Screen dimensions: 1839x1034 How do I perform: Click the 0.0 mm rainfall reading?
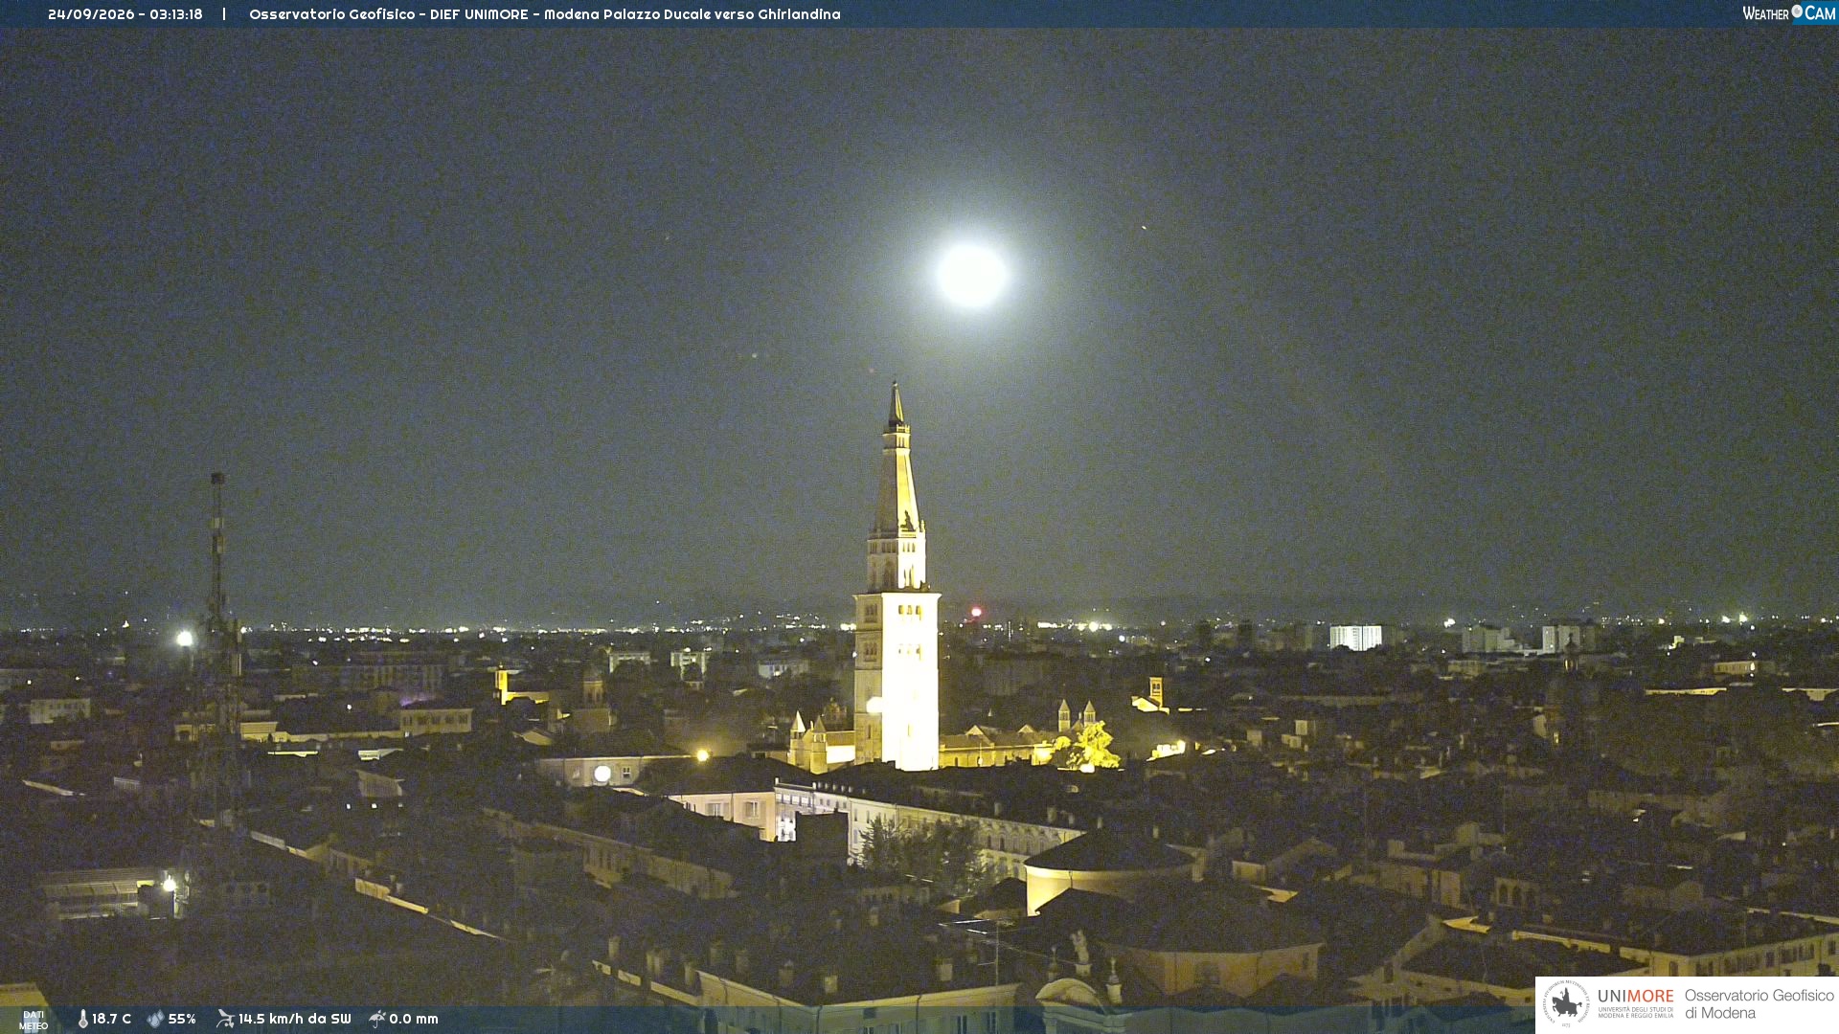click(x=414, y=1019)
